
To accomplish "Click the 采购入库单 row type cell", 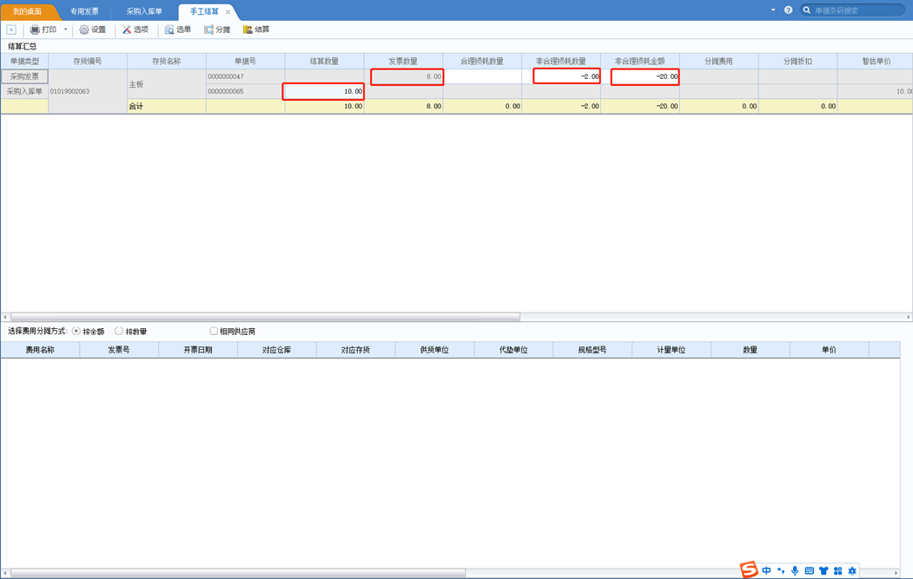I will point(24,91).
